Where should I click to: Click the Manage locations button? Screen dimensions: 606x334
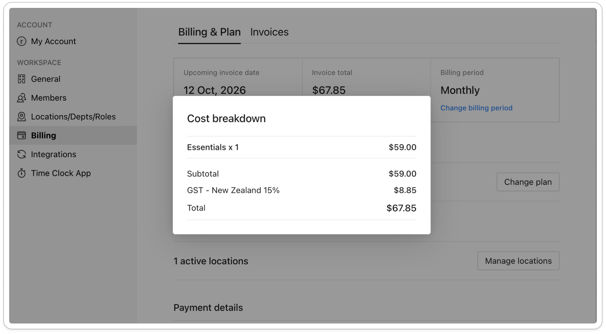pos(518,261)
